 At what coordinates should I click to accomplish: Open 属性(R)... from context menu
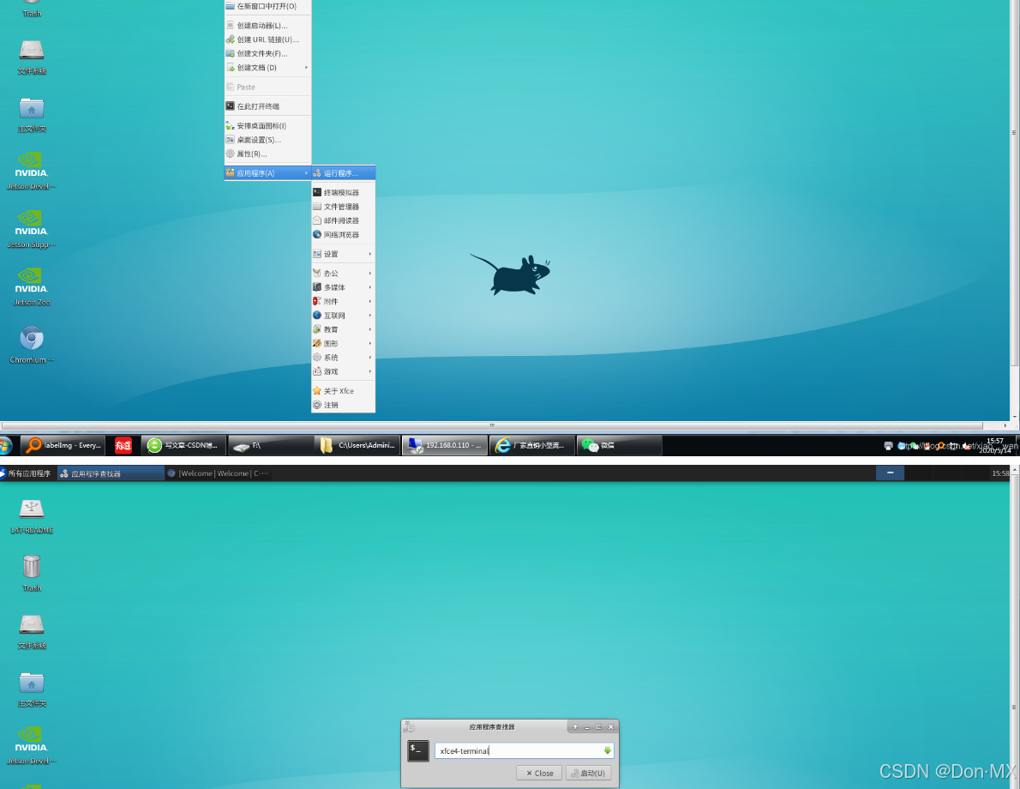pos(268,154)
